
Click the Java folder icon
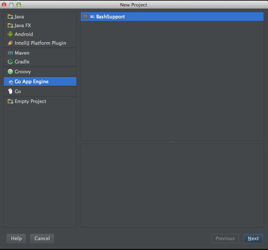coord(10,17)
